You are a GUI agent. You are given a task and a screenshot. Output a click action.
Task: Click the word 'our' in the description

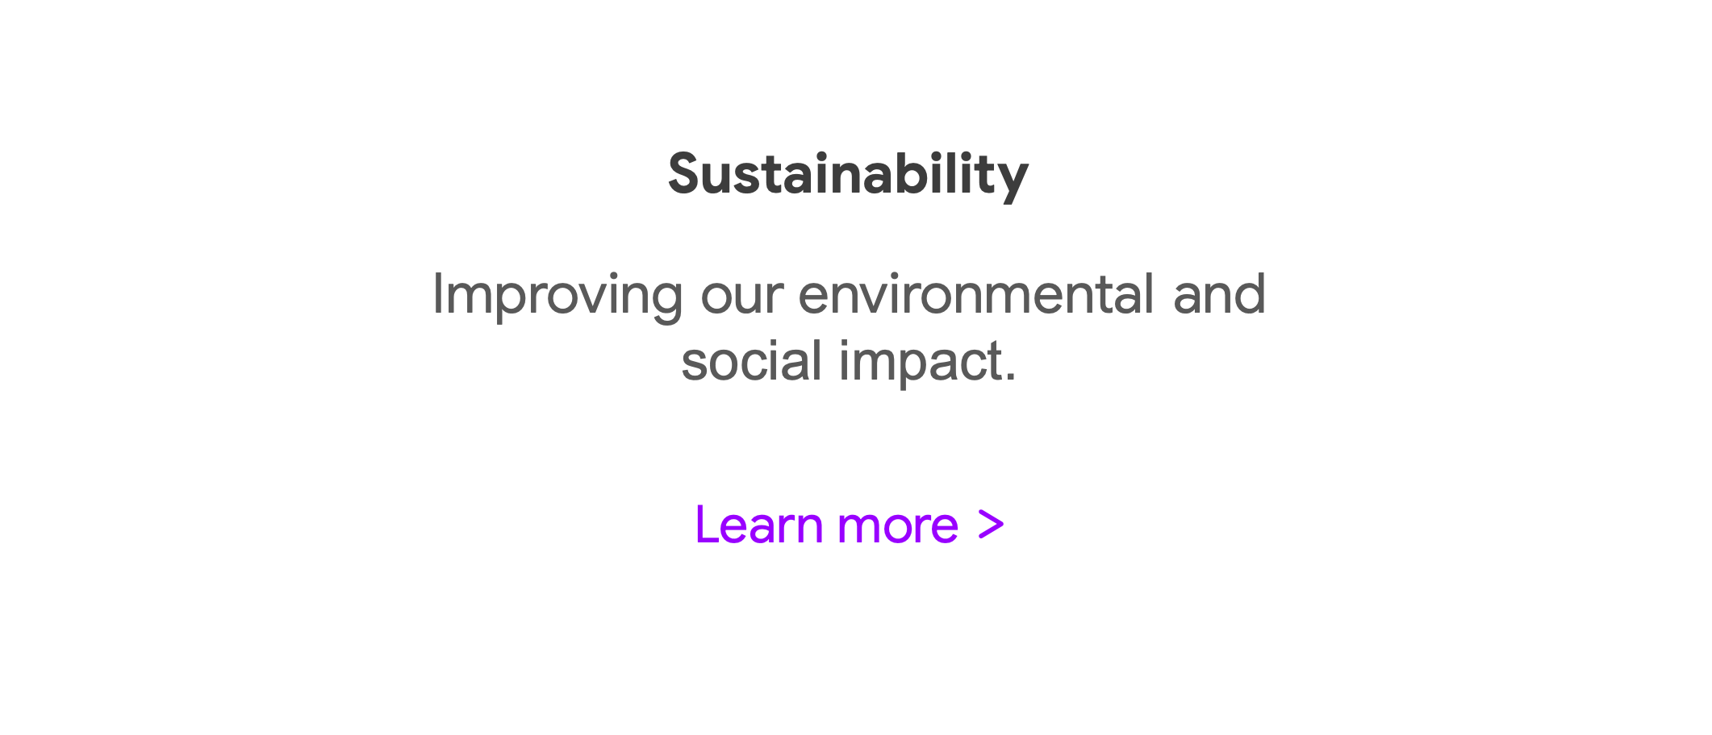click(741, 297)
